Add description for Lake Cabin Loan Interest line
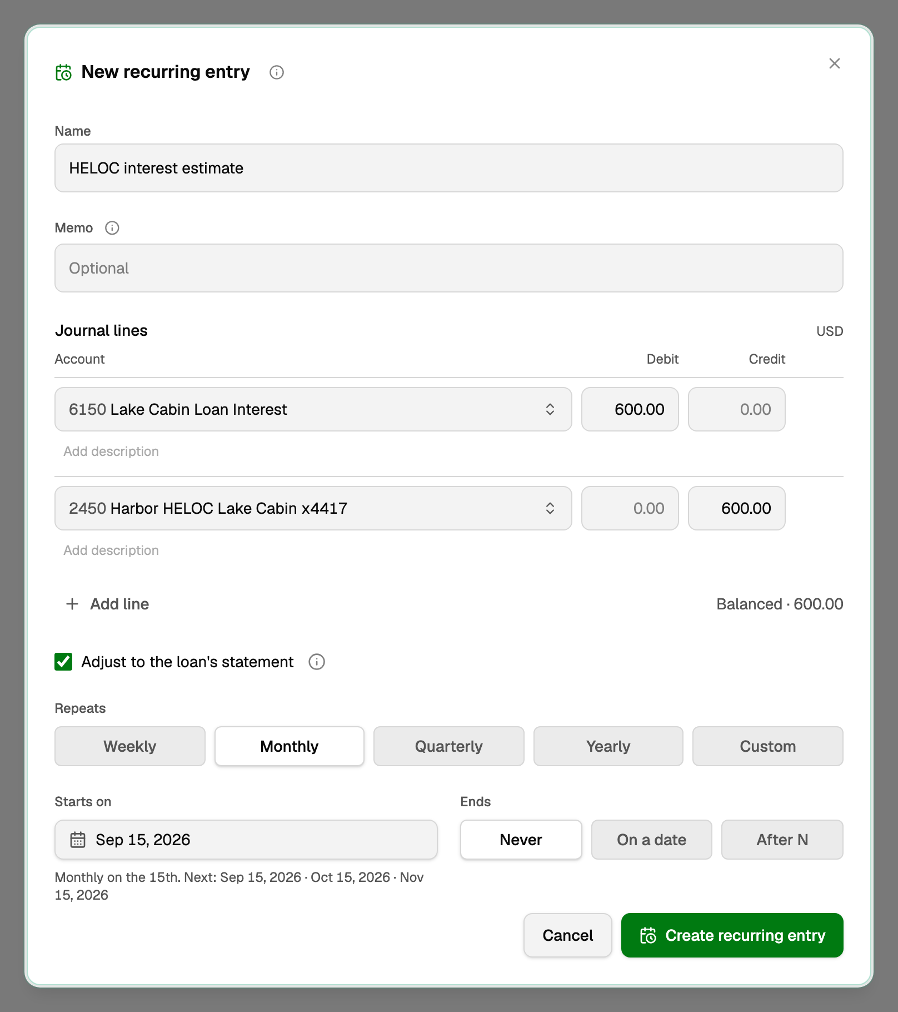Image resolution: width=898 pixels, height=1012 pixels. (x=111, y=452)
